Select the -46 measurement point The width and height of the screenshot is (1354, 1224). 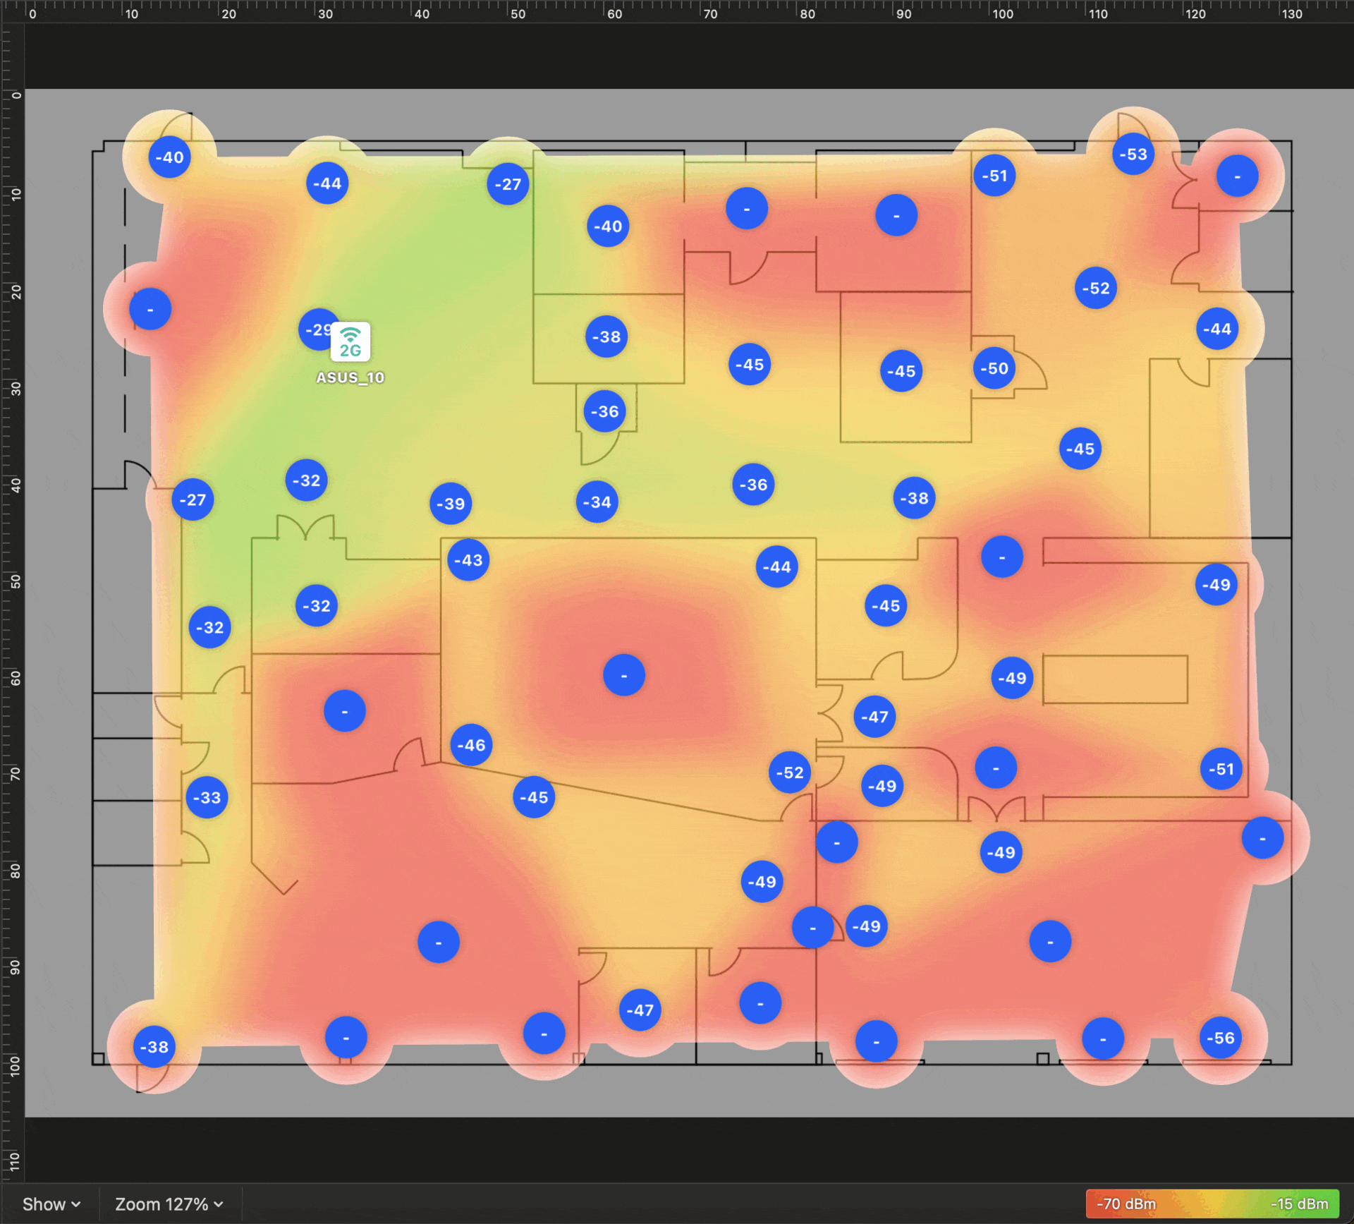(471, 745)
